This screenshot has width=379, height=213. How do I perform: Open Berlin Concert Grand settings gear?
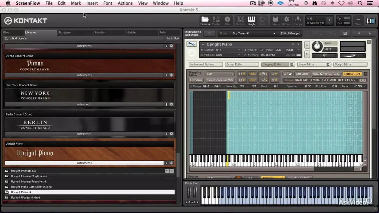coord(171,134)
